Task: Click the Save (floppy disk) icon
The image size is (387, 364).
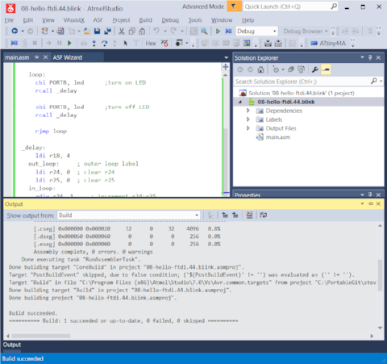Action: (97, 31)
